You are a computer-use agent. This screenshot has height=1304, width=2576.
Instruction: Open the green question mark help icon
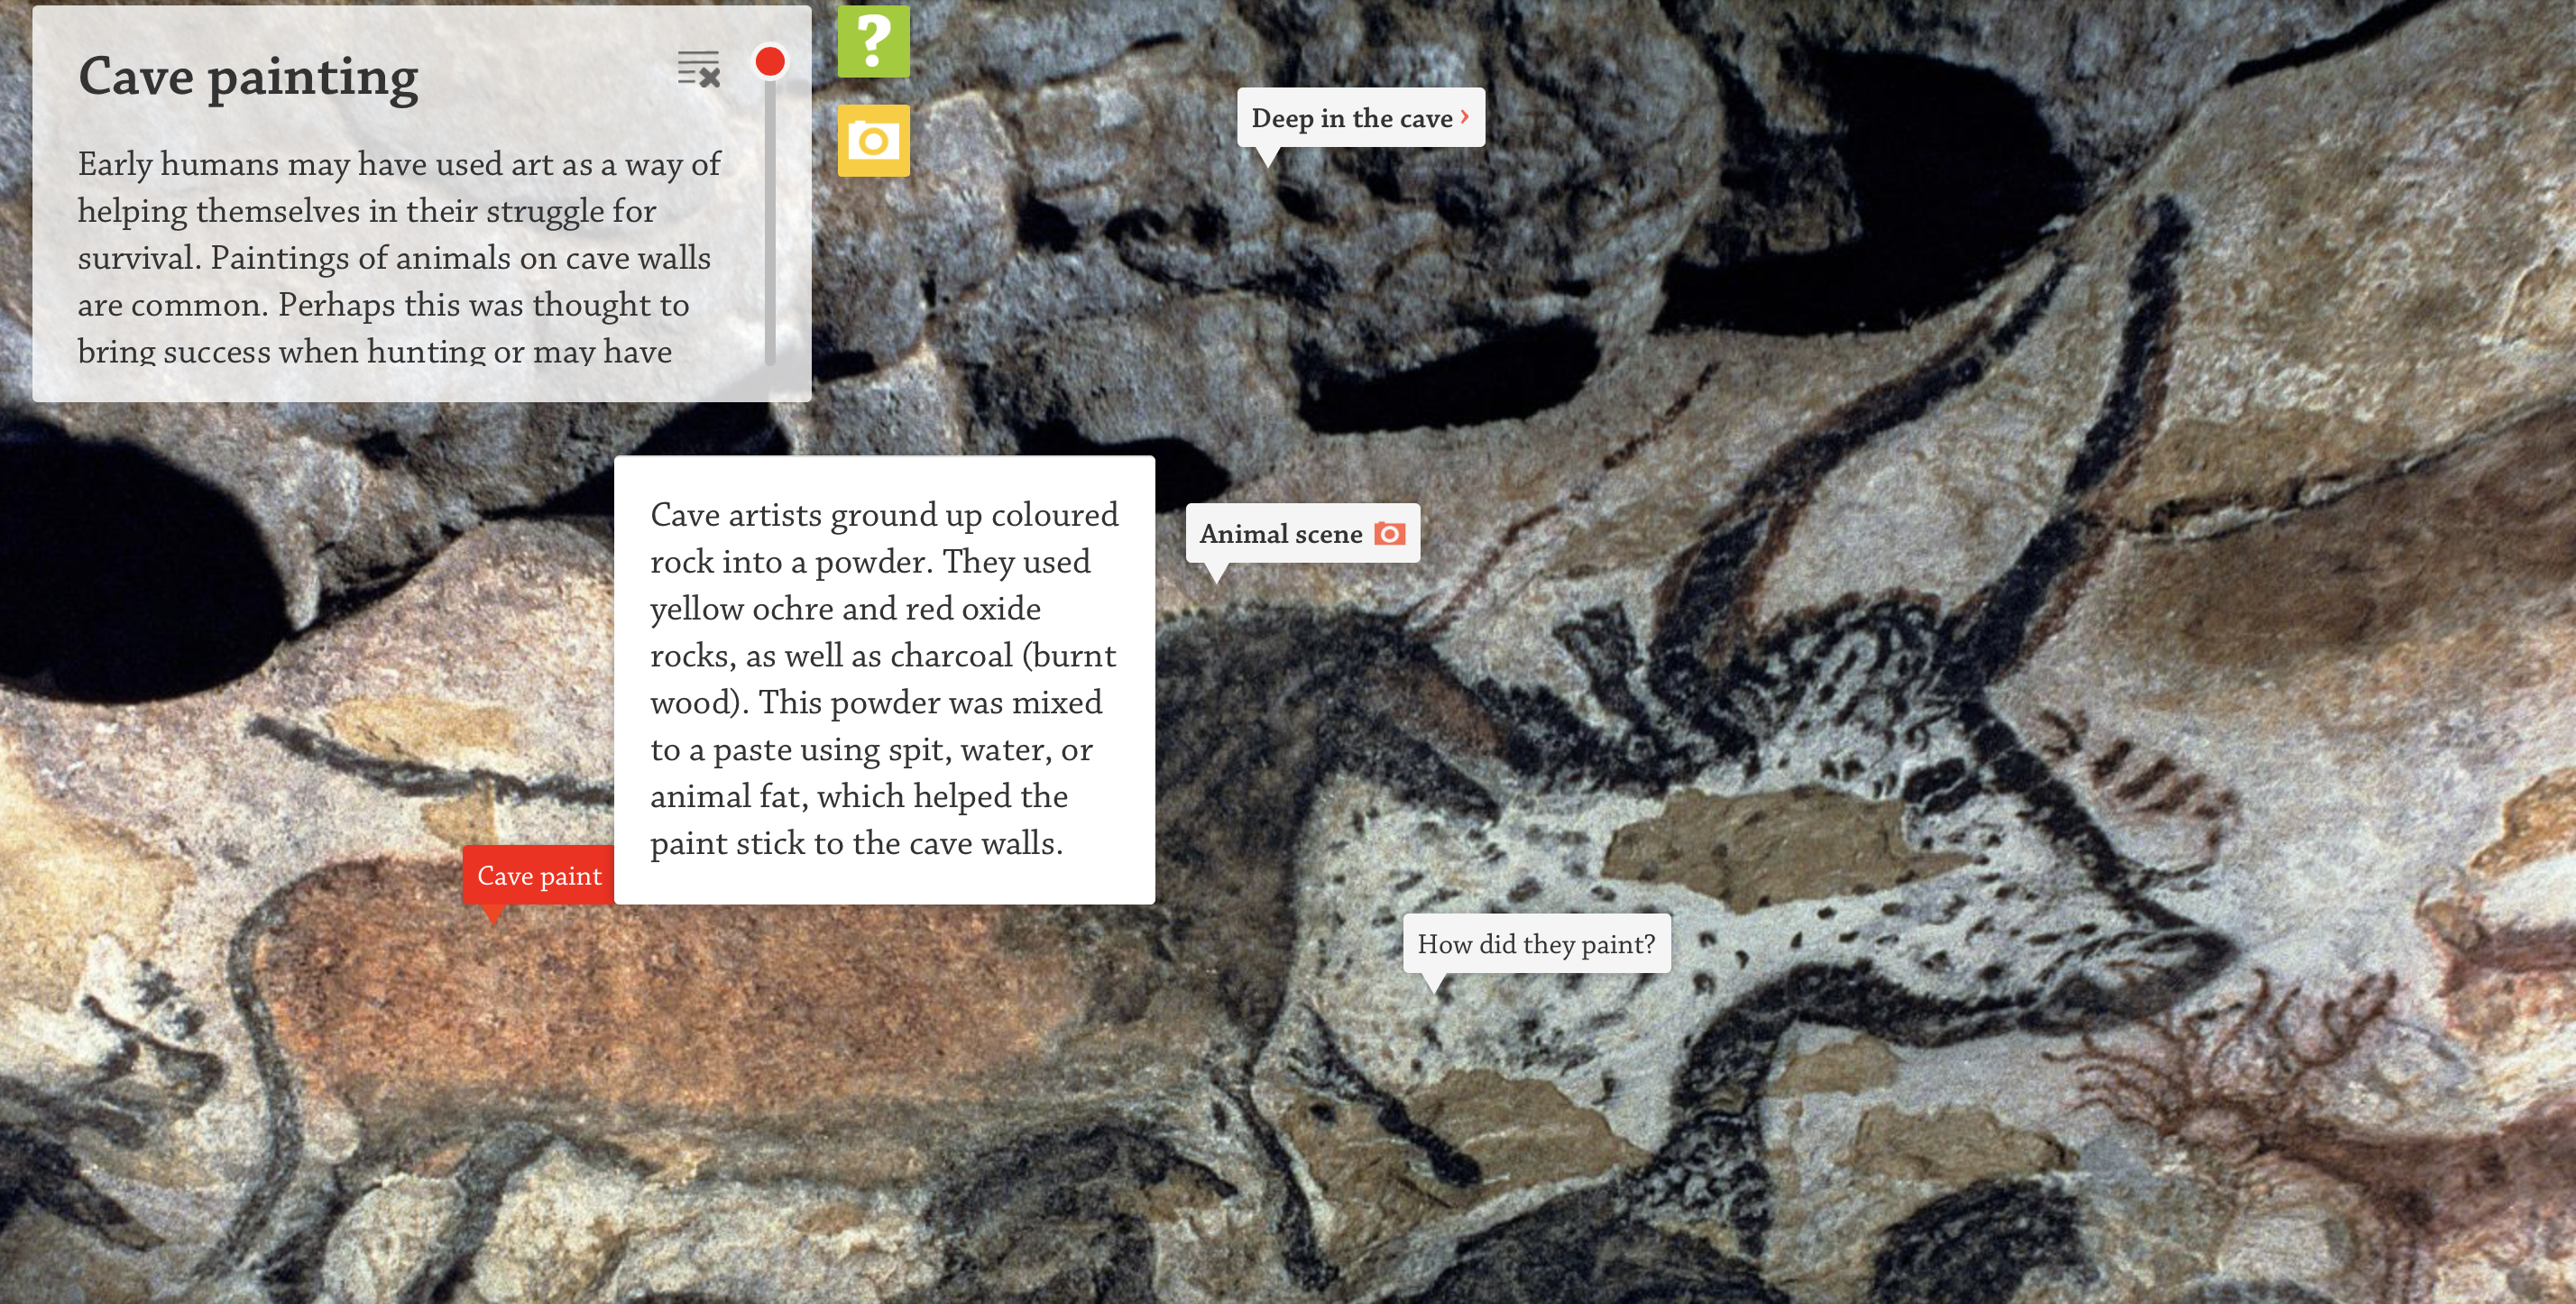[x=873, y=41]
